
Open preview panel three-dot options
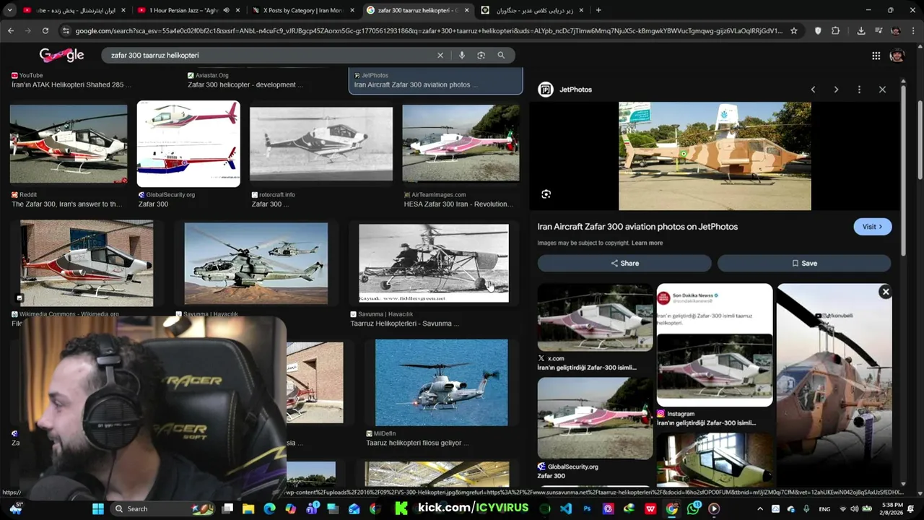(x=859, y=90)
